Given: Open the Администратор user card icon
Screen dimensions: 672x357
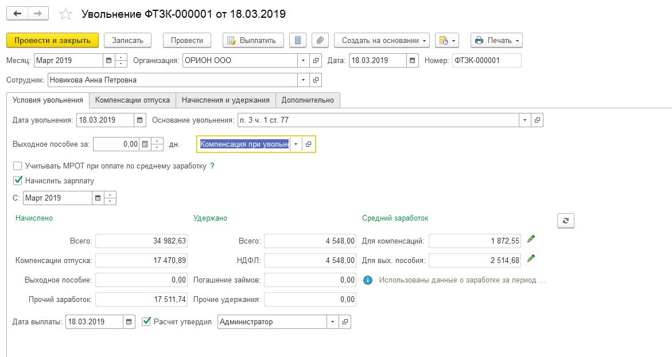Looking at the screenshot, I should click(345, 322).
